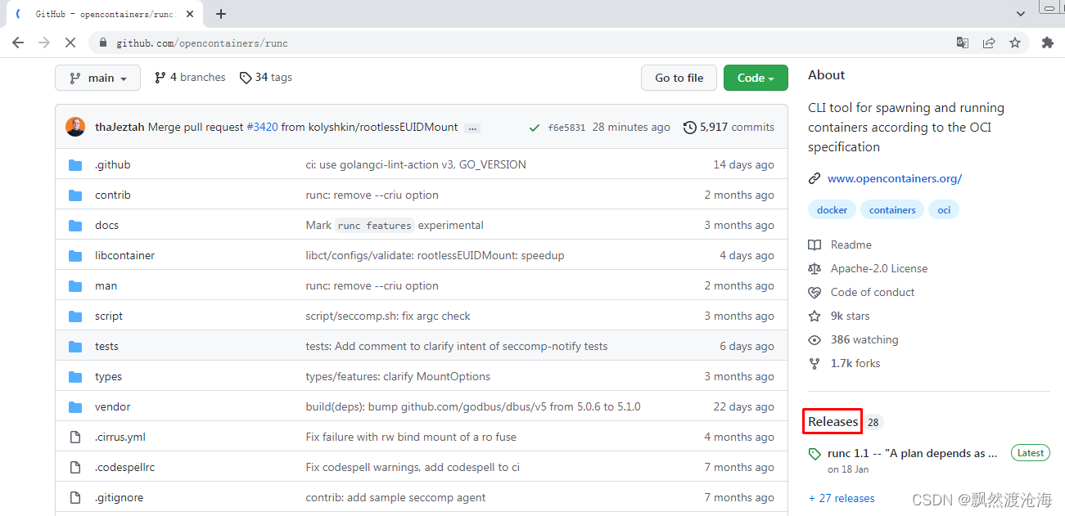This screenshot has width=1065, height=516.
Task: Click the file icon for .cirrus.yml
Action: click(x=75, y=437)
